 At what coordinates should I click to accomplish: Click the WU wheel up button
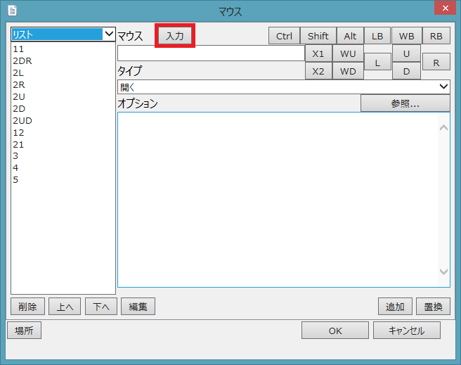pyautogui.click(x=348, y=53)
